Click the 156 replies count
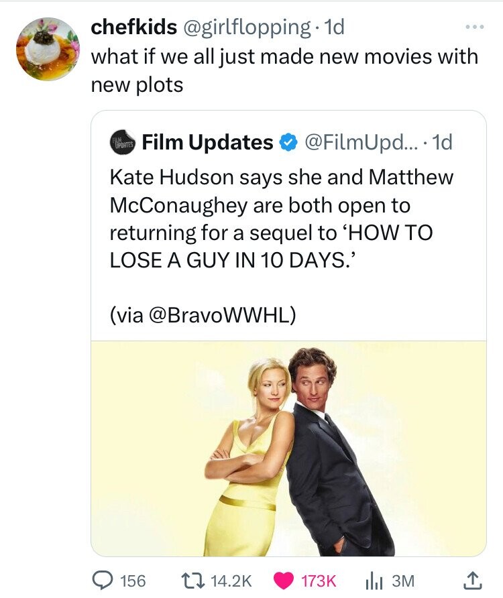Image resolution: width=503 pixels, height=598 pixels. point(133,581)
